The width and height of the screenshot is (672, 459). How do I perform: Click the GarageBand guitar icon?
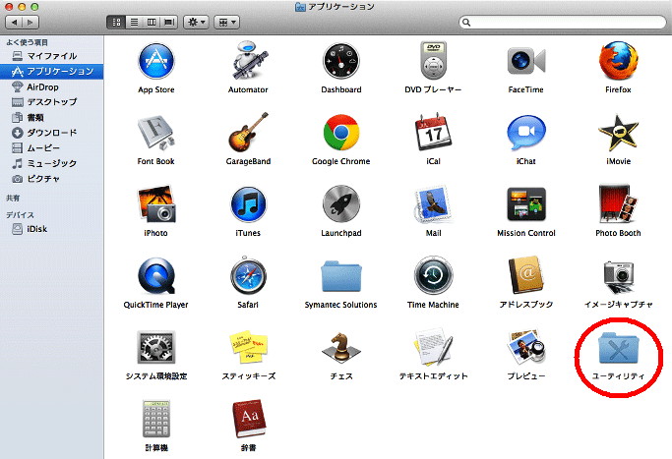249,132
